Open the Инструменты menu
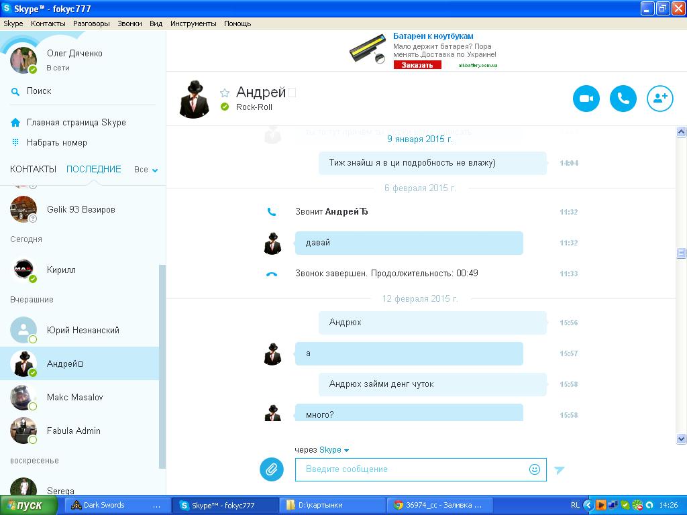 click(193, 23)
